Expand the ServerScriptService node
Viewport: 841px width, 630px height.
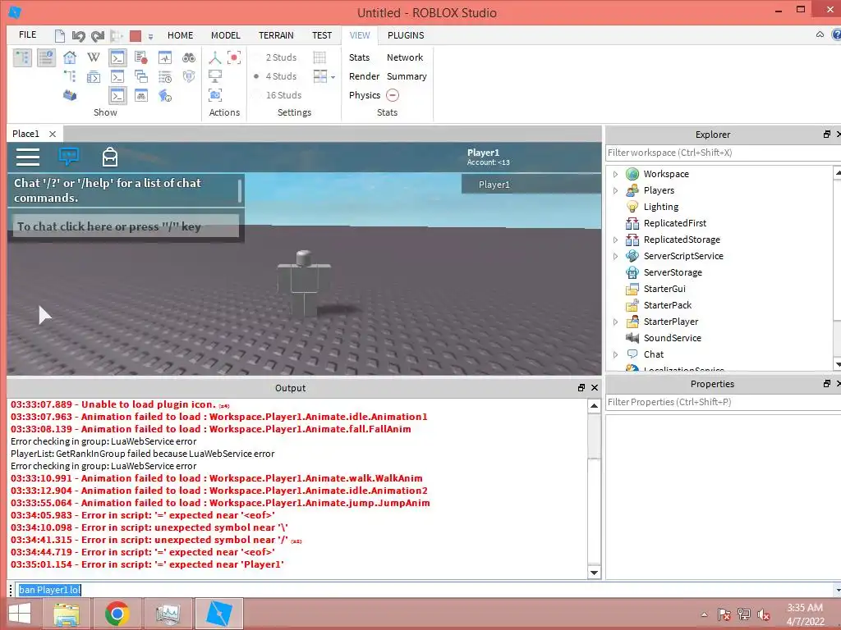tap(615, 256)
